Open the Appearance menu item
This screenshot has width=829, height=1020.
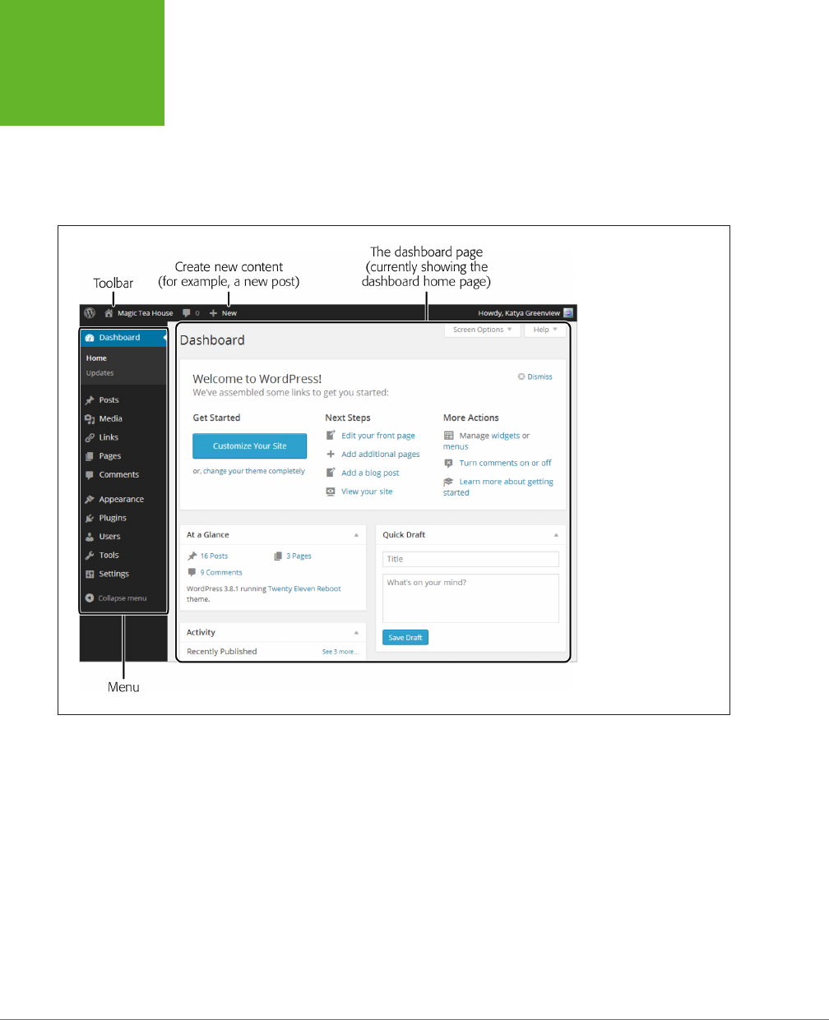click(123, 500)
